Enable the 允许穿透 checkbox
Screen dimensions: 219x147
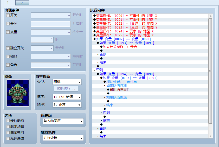point(8,138)
